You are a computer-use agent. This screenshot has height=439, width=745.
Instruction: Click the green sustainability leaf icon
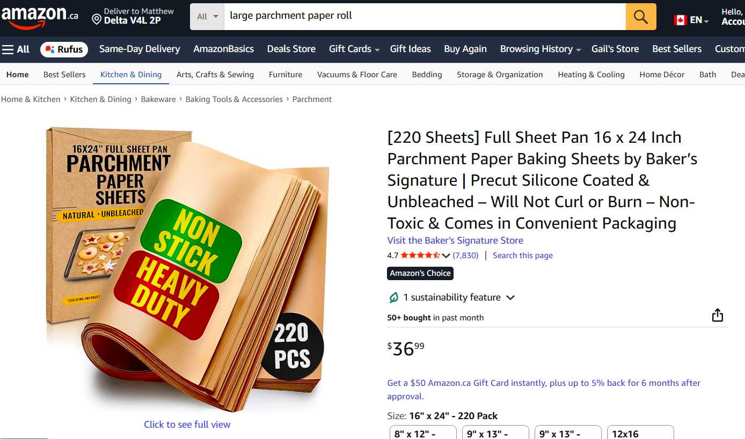[393, 297]
